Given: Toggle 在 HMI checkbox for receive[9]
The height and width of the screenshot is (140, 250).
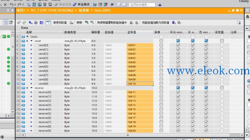Looking at the screenshot, I should [x=206, y=131].
